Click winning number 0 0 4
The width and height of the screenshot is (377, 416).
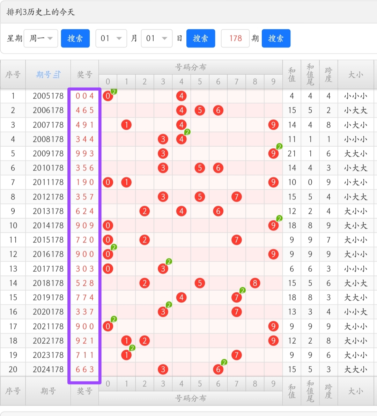coord(84,96)
